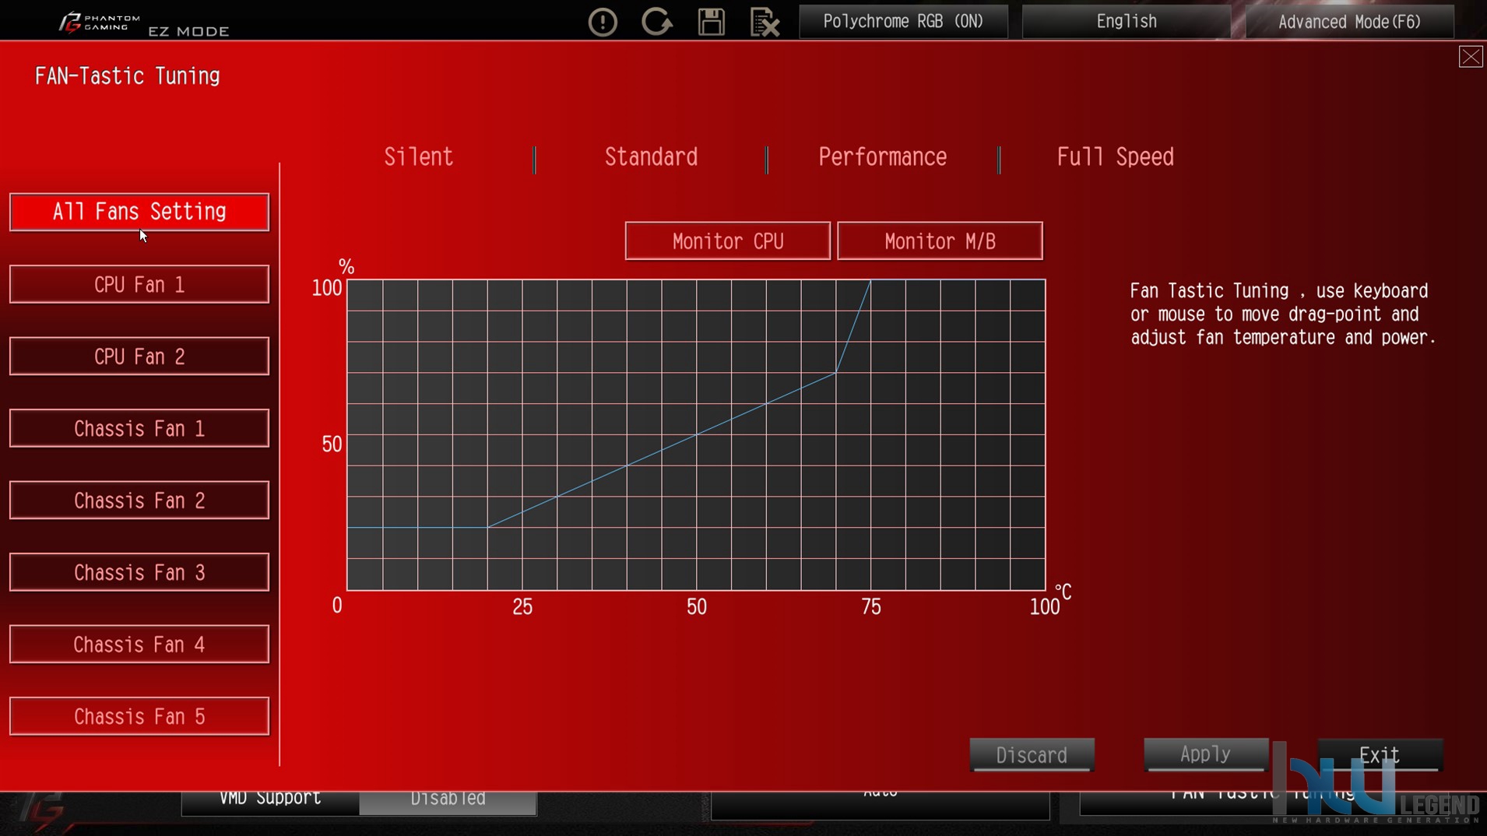This screenshot has width=1487, height=836.
Task: Choose the Full Speed fan preset
Action: [1115, 157]
